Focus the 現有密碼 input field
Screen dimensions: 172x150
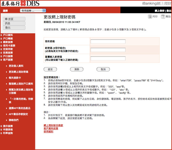coord(108,41)
